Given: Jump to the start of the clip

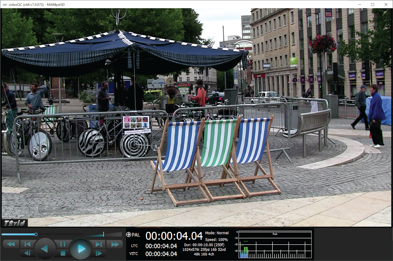Looking at the screenshot, I should 28,244.
